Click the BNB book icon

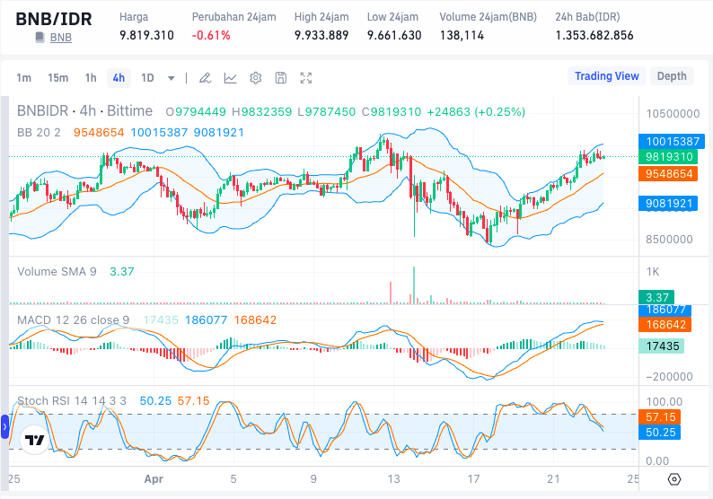pos(40,38)
